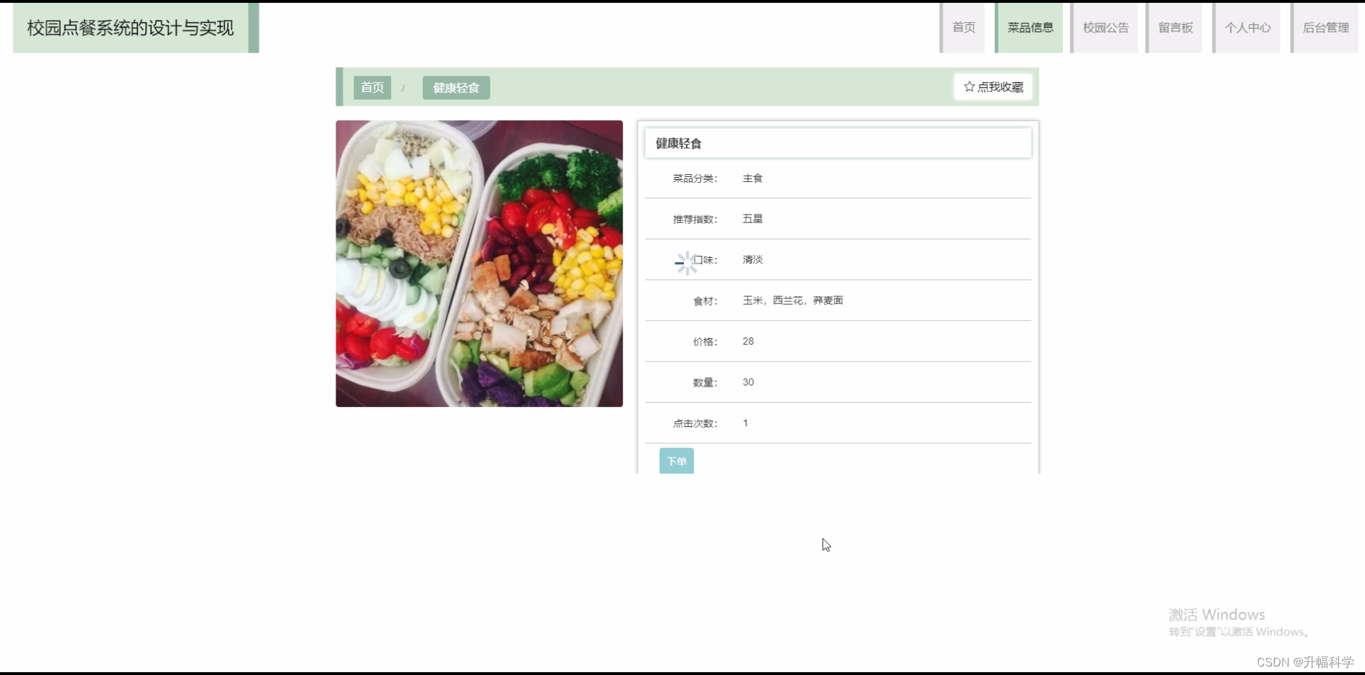Click the 健康轻食 breadcrumb label
The width and height of the screenshot is (1365, 675).
click(456, 87)
